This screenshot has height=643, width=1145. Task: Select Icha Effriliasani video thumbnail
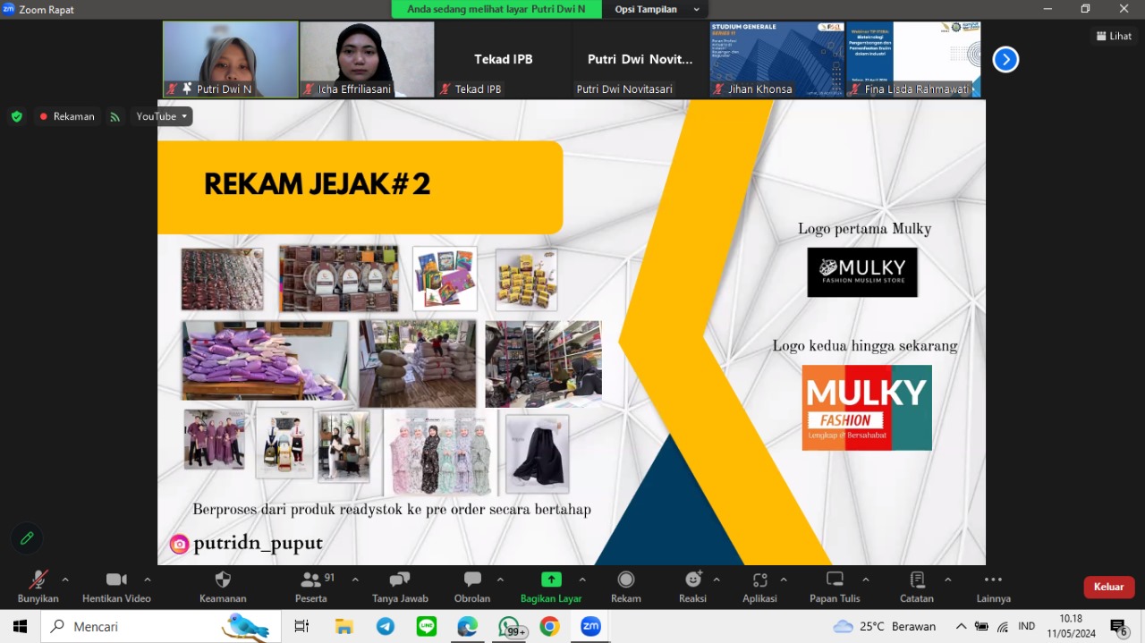point(367,59)
